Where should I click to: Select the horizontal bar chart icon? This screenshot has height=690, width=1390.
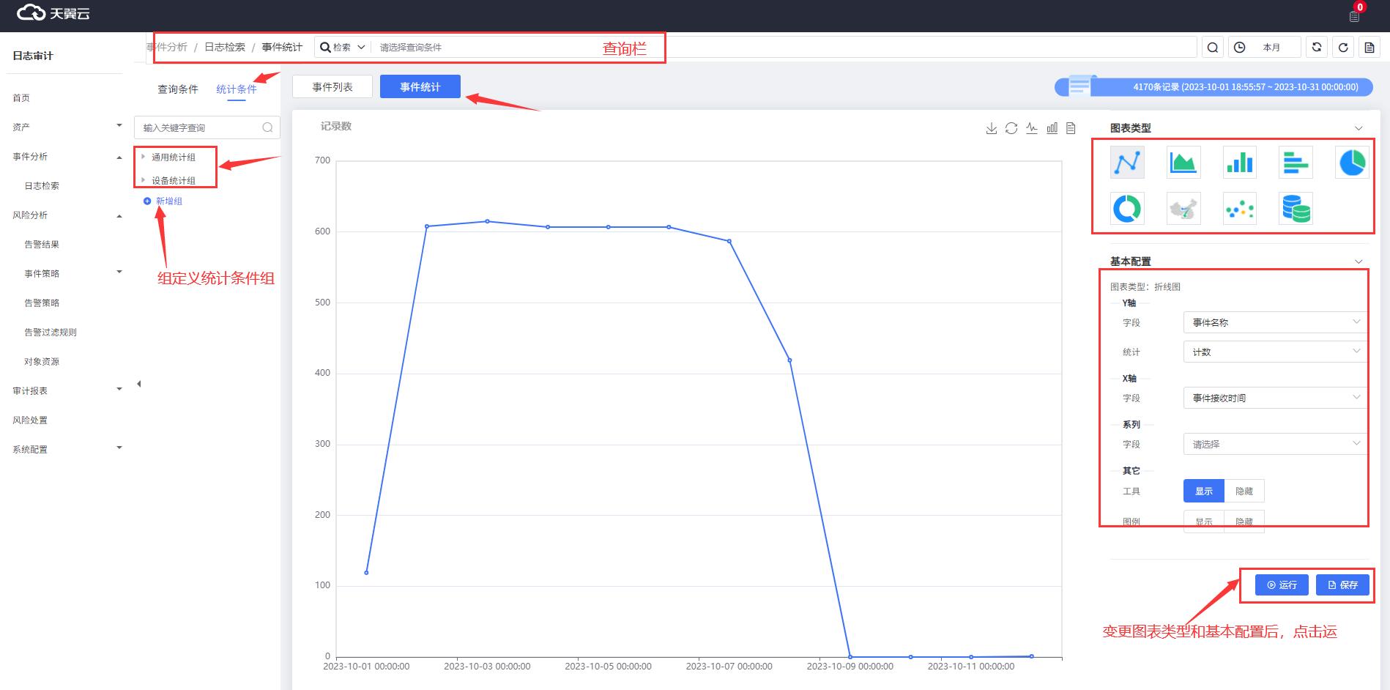[1296, 163]
